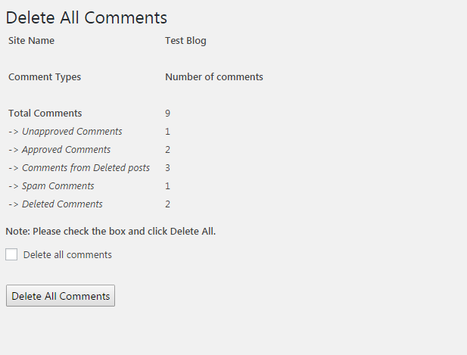Click the Deleted Comments count value
Viewport: 467px width, 355px height.
click(x=168, y=204)
